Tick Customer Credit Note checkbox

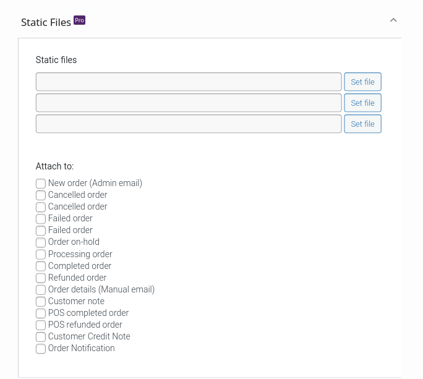41,337
